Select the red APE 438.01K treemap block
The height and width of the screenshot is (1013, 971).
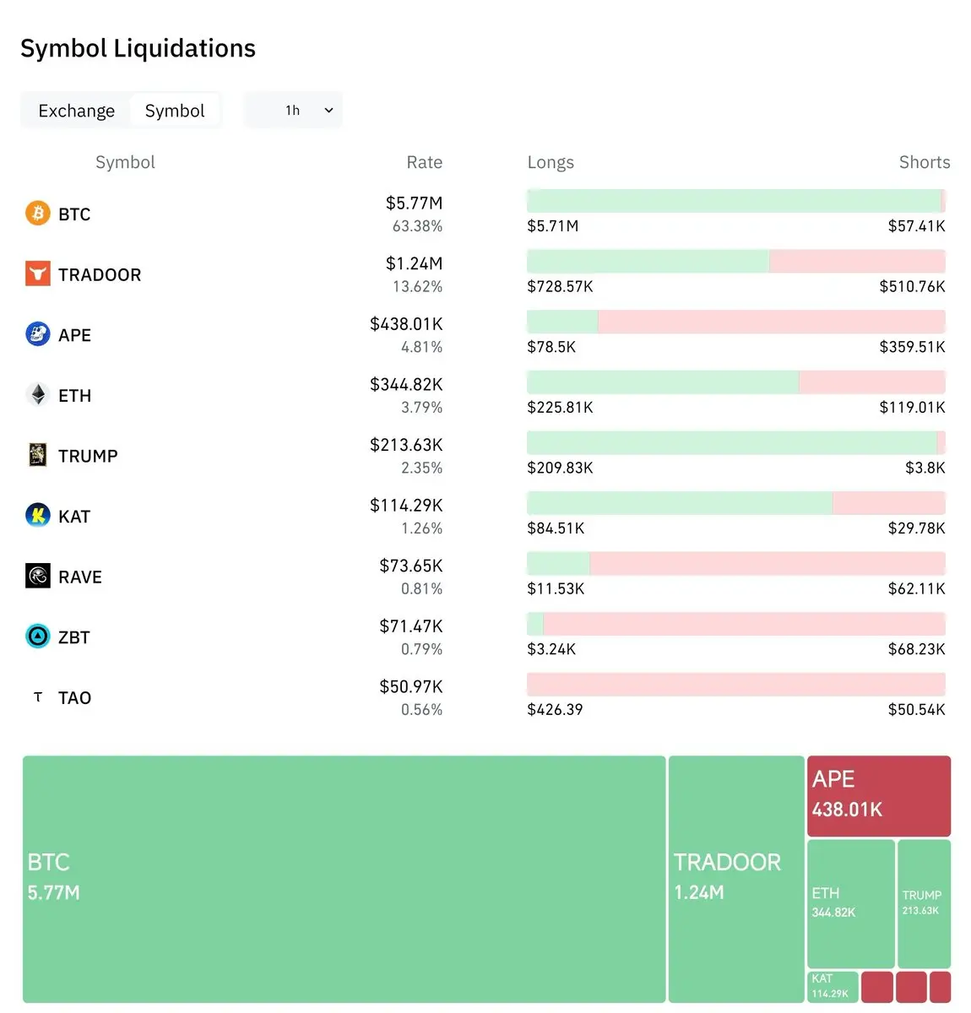(x=878, y=795)
